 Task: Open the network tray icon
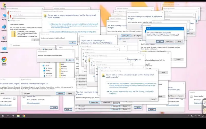coord(192,116)
